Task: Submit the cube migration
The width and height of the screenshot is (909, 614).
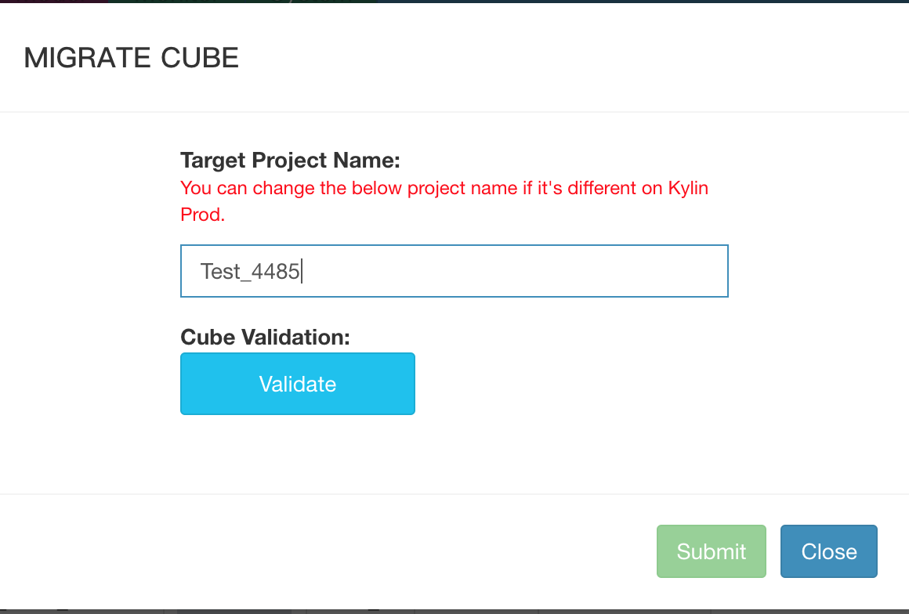Action: coord(711,551)
